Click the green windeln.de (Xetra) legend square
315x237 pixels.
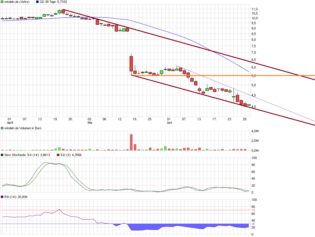coord(2,2)
